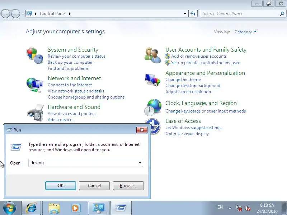Open Appearance and Personalization heading link

pos(205,73)
